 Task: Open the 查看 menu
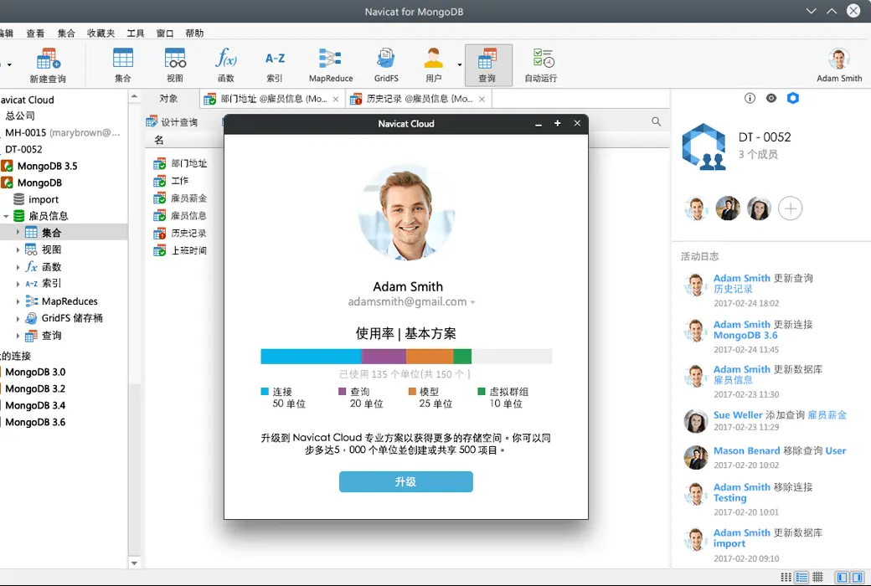(35, 33)
